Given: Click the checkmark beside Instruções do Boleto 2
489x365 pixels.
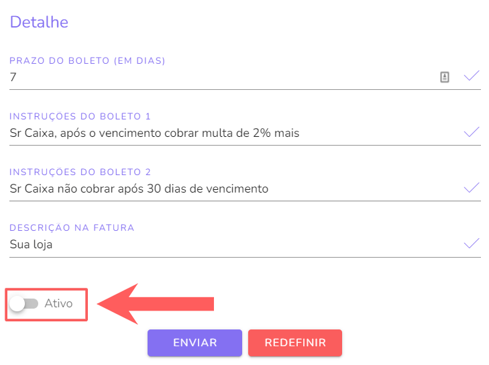Looking at the screenshot, I should click(x=472, y=188).
